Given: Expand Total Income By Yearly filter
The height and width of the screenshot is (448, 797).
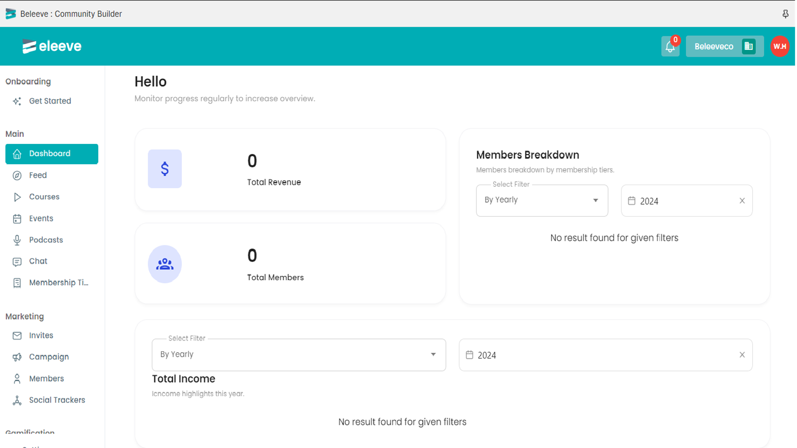Looking at the screenshot, I should (299, 354).
